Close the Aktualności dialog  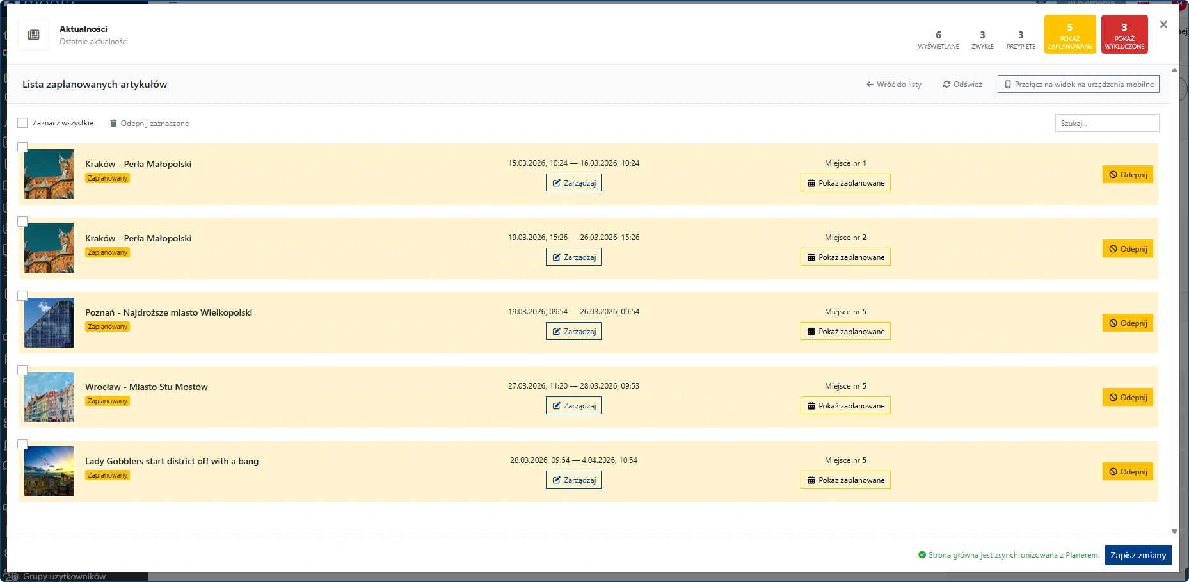(x=1163, y=24)
